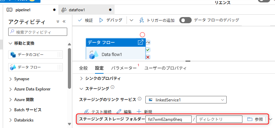Viewport: 275px width, 128px height.
Task: Collapse the activities pane with double left chevron
Action: [64, 22]
